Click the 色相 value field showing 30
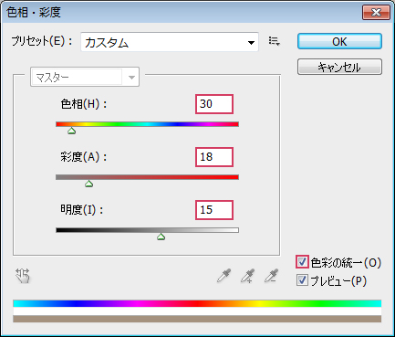 (x=214, y=104)
